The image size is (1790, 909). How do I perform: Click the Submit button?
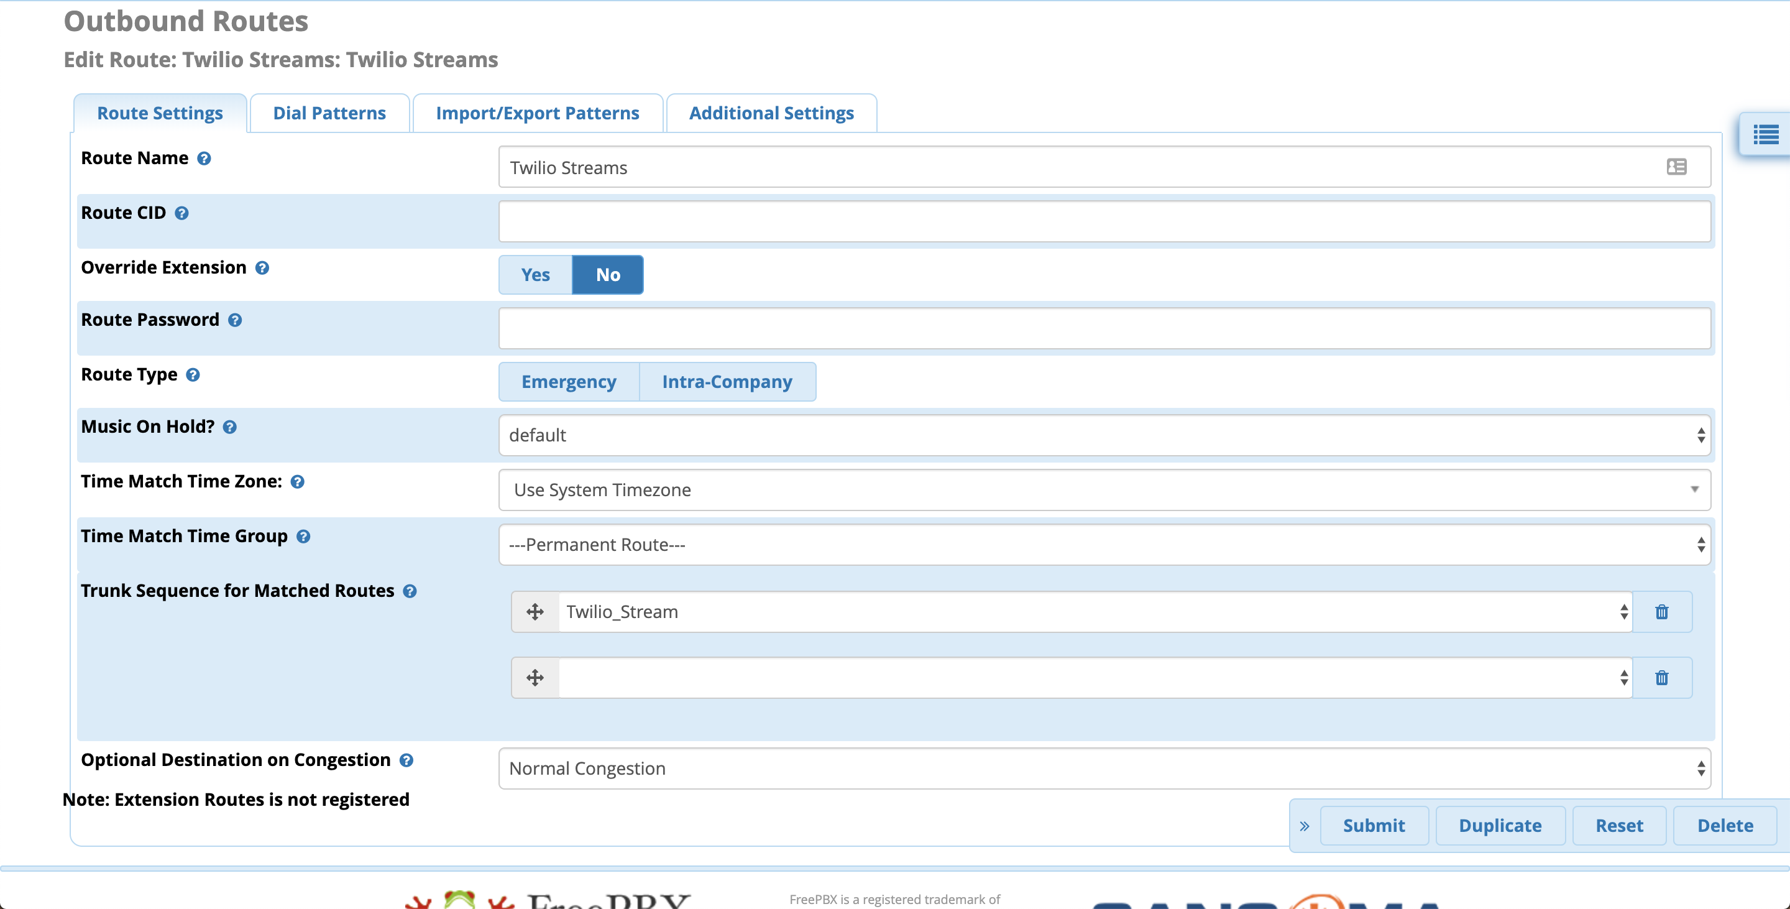(1374, 826)
